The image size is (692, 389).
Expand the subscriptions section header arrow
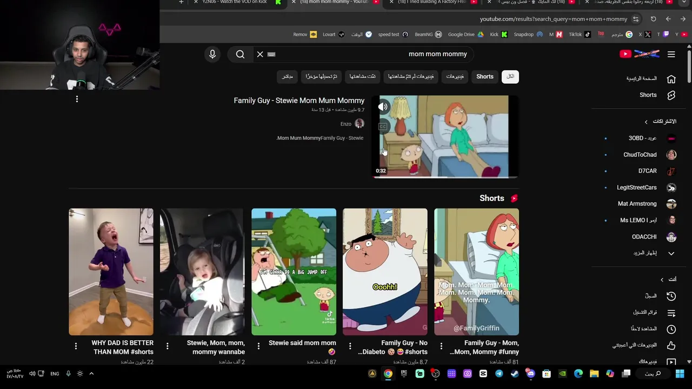[646, 122]
